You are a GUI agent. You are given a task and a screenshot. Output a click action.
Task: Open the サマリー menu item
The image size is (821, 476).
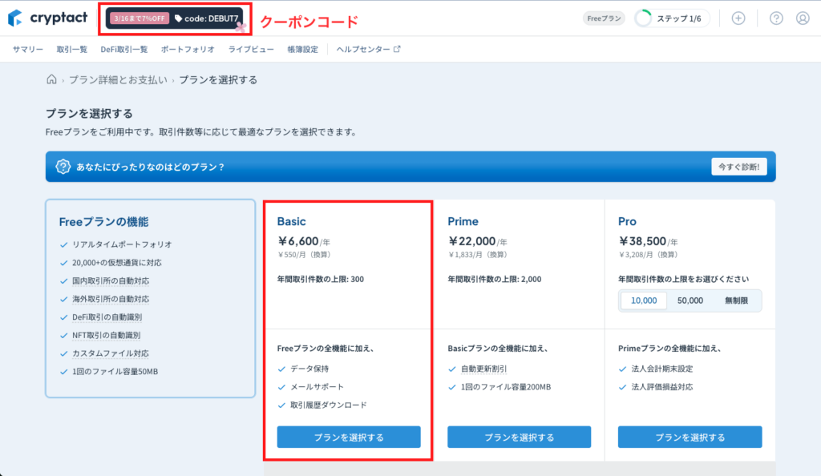tap(26, 49)
